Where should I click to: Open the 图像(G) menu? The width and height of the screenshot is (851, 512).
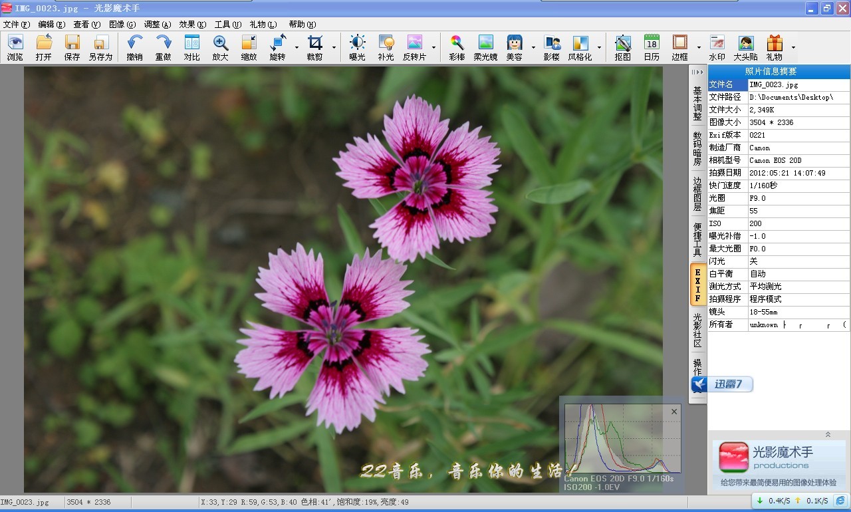pos(122,24)
